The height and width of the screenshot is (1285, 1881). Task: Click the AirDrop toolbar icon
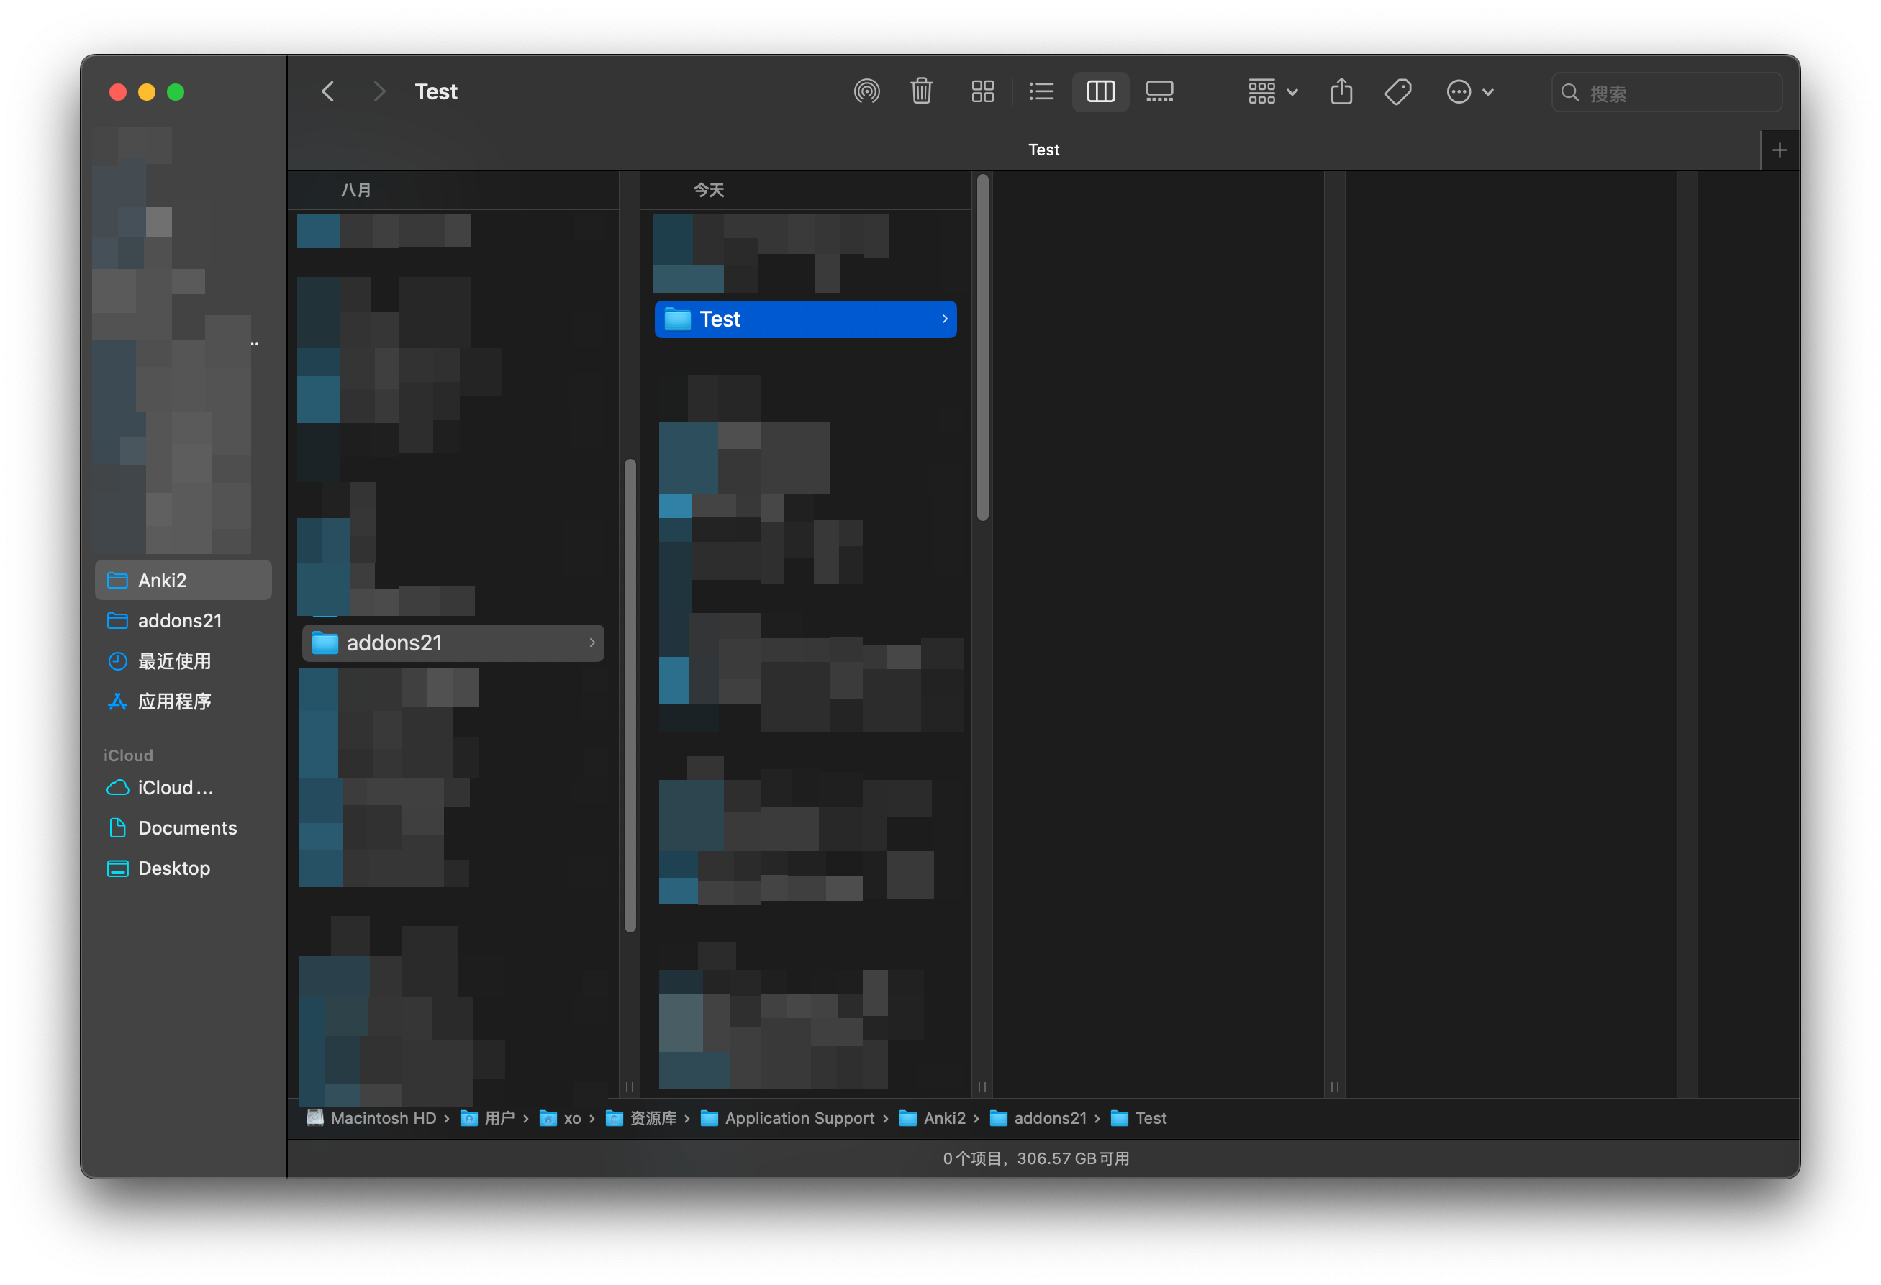point(866,91)
